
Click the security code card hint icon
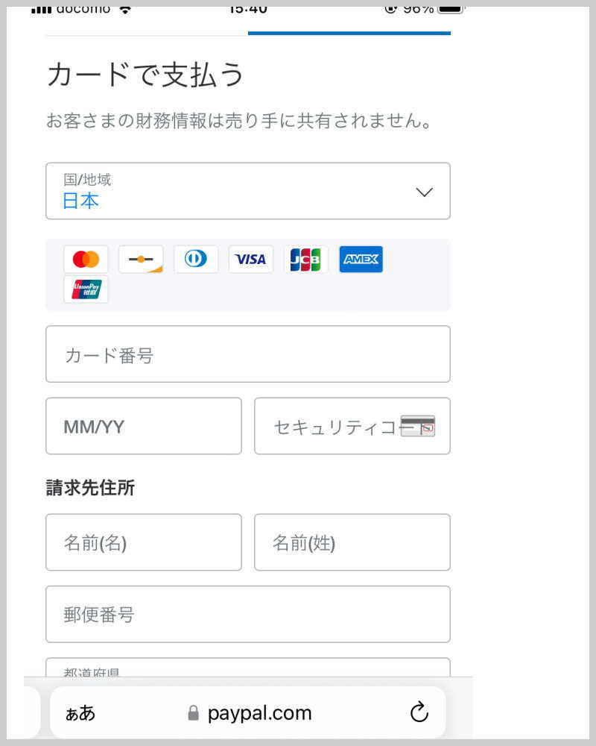click(x=417, y=426)
